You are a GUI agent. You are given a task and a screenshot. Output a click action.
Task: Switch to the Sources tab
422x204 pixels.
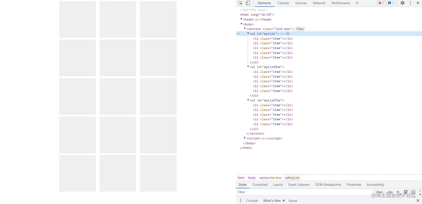pos(301,3)
